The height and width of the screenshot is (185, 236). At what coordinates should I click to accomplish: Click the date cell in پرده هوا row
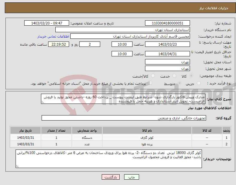point(25,144)
